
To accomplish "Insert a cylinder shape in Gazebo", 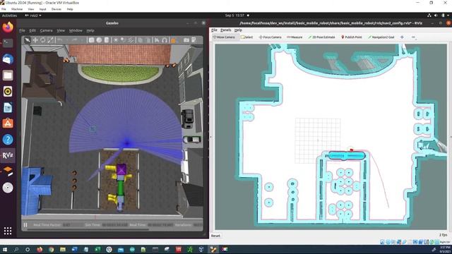I will tap(107, 40).
